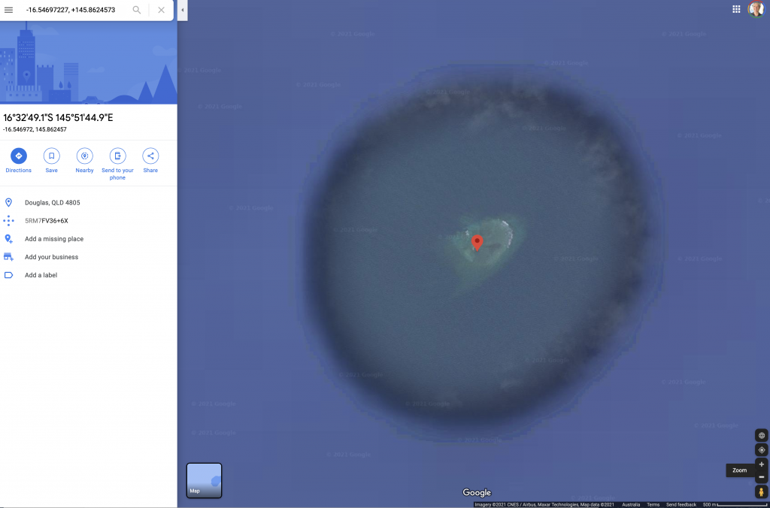The image size is (770, 508).
Task: Open the hamburger main menu
Action: point(9,10)
